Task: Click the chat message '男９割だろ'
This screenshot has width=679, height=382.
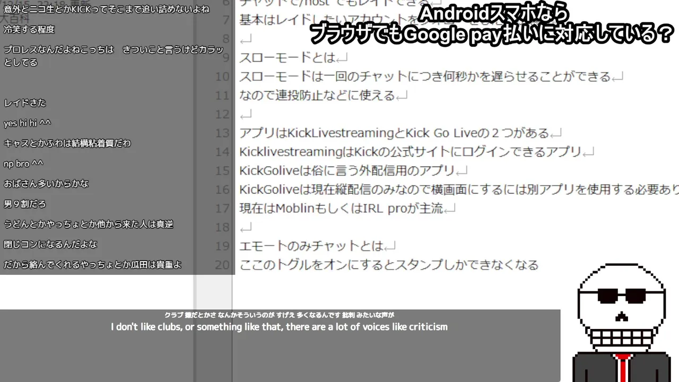Action: point(24,204)
